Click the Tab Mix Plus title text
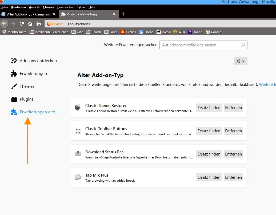This screenshot has width=276, height=215. (x=97, y=175)
